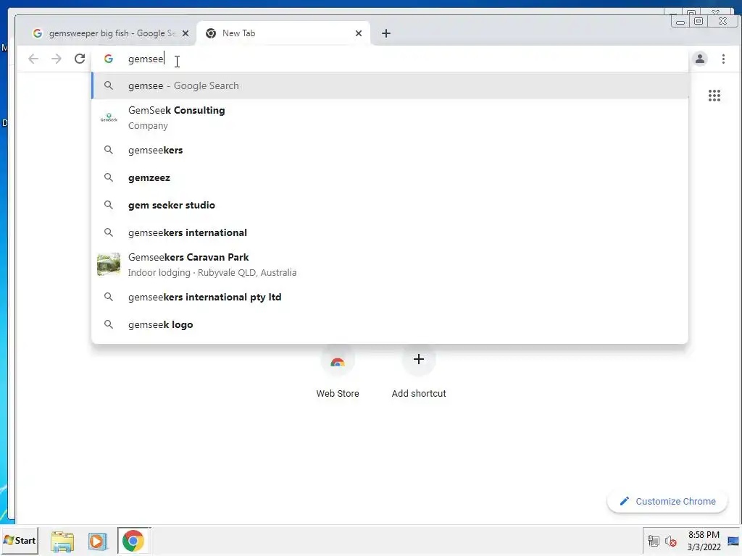Select the gemseekers suggestion
This screenshot has width=742, height=556.
click(x=390, y=151)
